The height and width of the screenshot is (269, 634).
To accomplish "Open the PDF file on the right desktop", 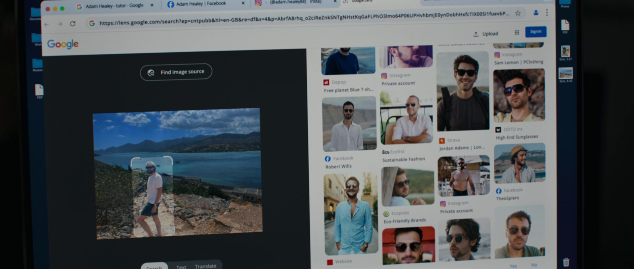I will [565, 26].
